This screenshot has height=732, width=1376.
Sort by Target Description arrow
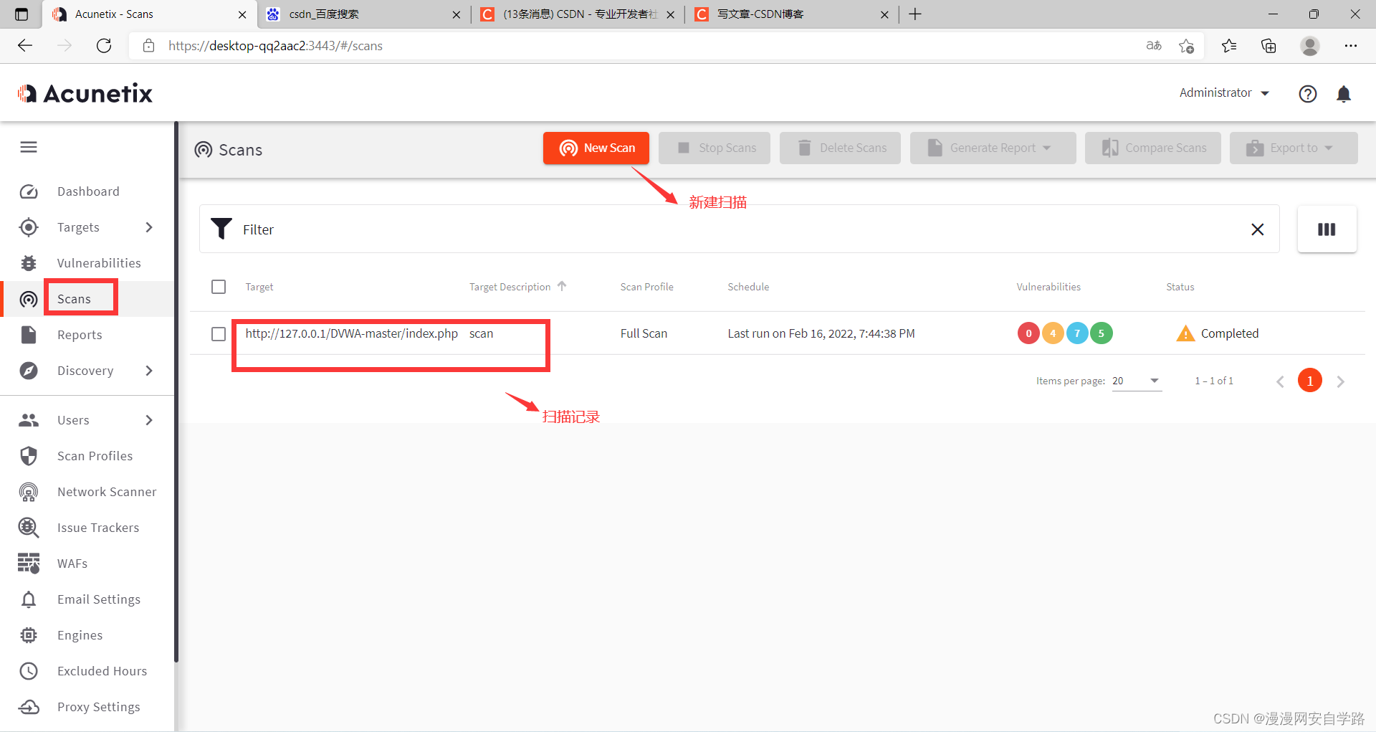click(562, 286)
